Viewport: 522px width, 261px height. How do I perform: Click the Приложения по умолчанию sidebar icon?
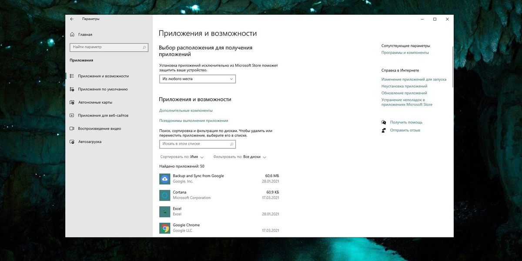click(72, 89)
